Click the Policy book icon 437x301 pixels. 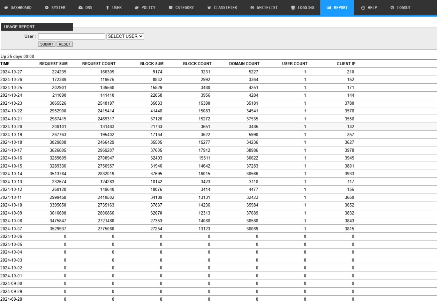(x=137, y=8)
